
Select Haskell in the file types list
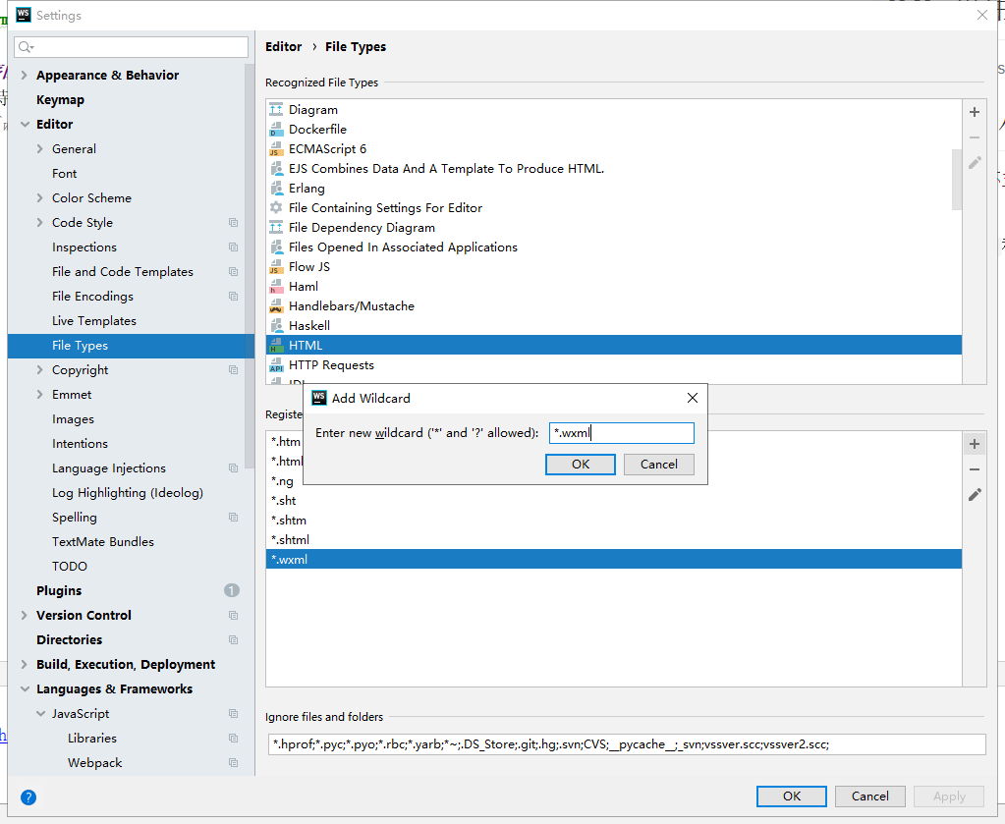pos(614,325)
